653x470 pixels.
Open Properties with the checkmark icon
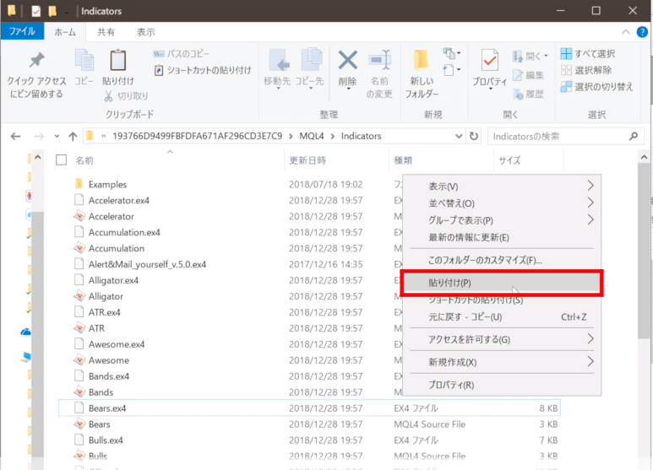tap(489, 62)
